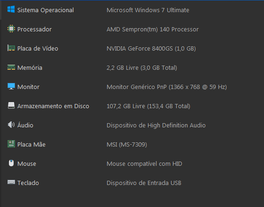Click the hard drive icon for Armazenamento em Disco
The height and width of the screenshot is (207, 264).
pyautogui.click(x=11, y=105)
